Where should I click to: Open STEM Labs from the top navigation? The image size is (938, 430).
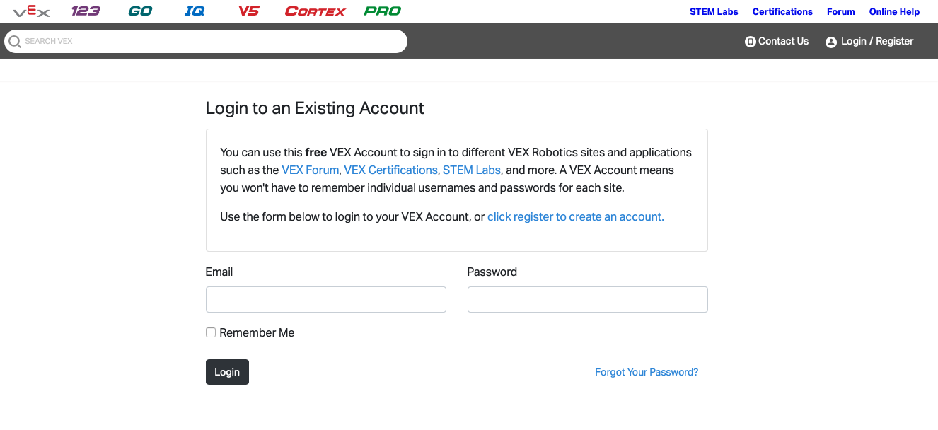pyautogui.click(x=714, y=11)
